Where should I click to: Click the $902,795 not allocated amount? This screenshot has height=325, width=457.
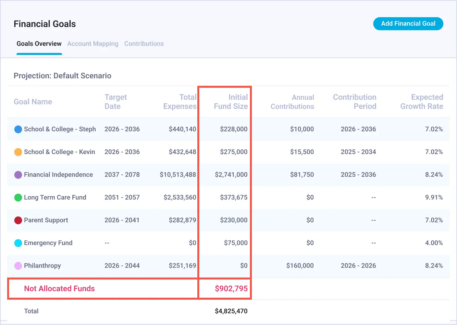tap(231, 289)
